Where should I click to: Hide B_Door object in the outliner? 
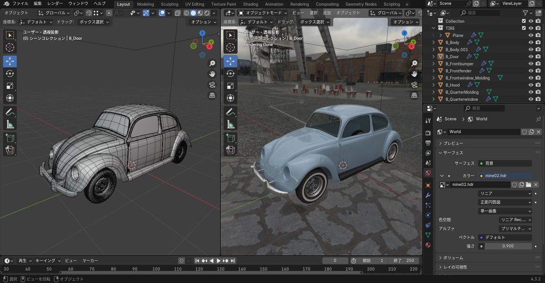(x=530, y=57)
